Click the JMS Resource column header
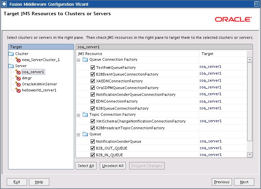 click(x=138, y=54)
